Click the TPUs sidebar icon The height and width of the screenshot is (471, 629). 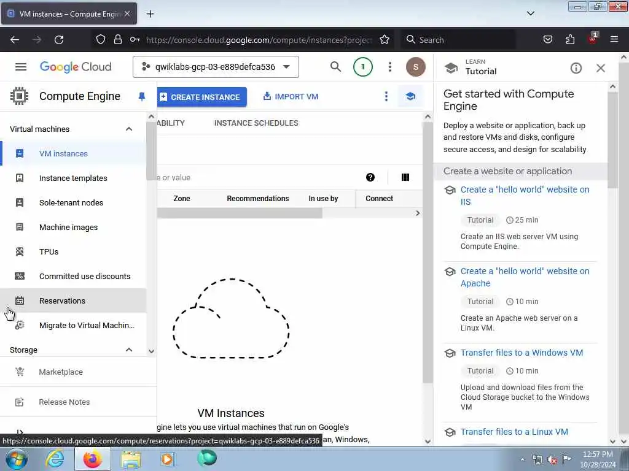pyautogui.click(x=19, y=251)
